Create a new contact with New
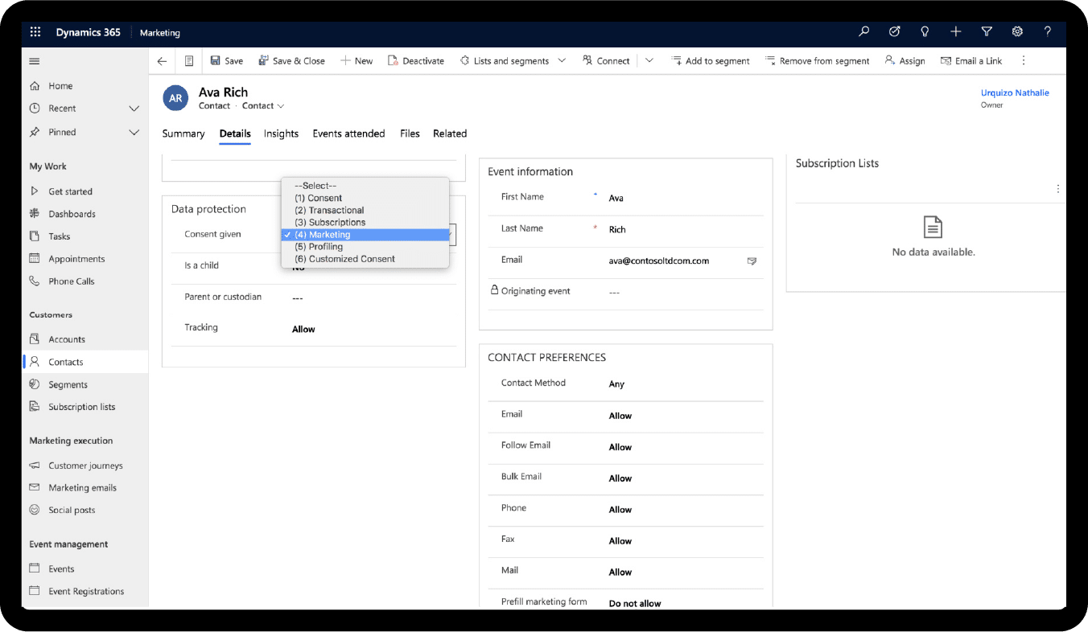The width and height of the screenshot is (1088, 632). 356,60
